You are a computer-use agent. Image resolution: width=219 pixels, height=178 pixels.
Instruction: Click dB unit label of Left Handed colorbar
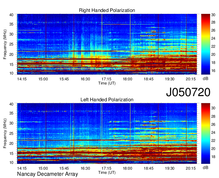tap(205, 168)
